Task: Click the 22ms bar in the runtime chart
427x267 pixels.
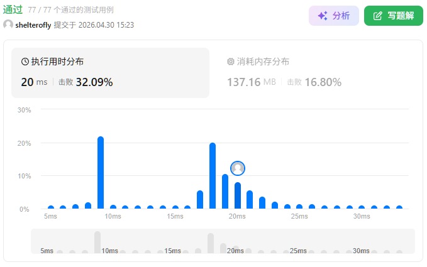Action: coord(262,202)
